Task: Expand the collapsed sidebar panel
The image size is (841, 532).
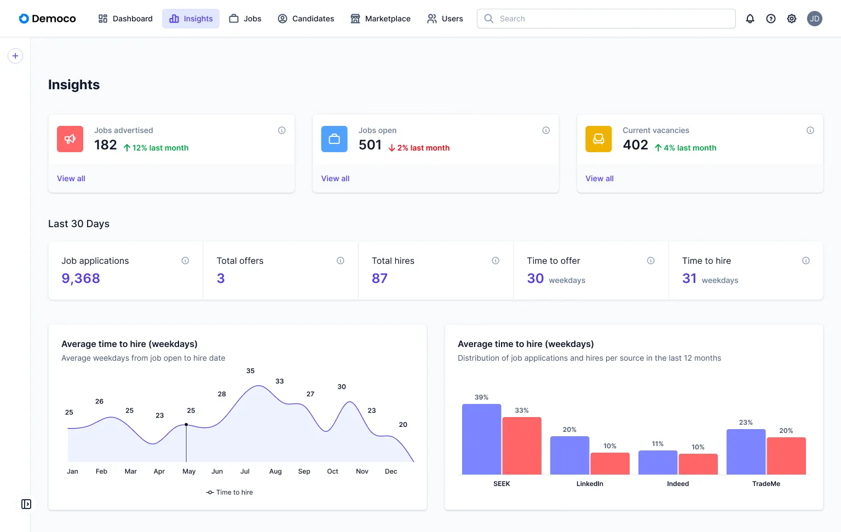Action: coord(26,504)
